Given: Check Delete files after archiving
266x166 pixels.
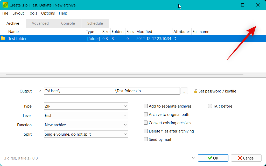Looking at the screenshot, I should click(x=146, y=131).
